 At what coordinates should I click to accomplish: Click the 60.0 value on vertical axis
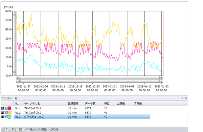8,11
